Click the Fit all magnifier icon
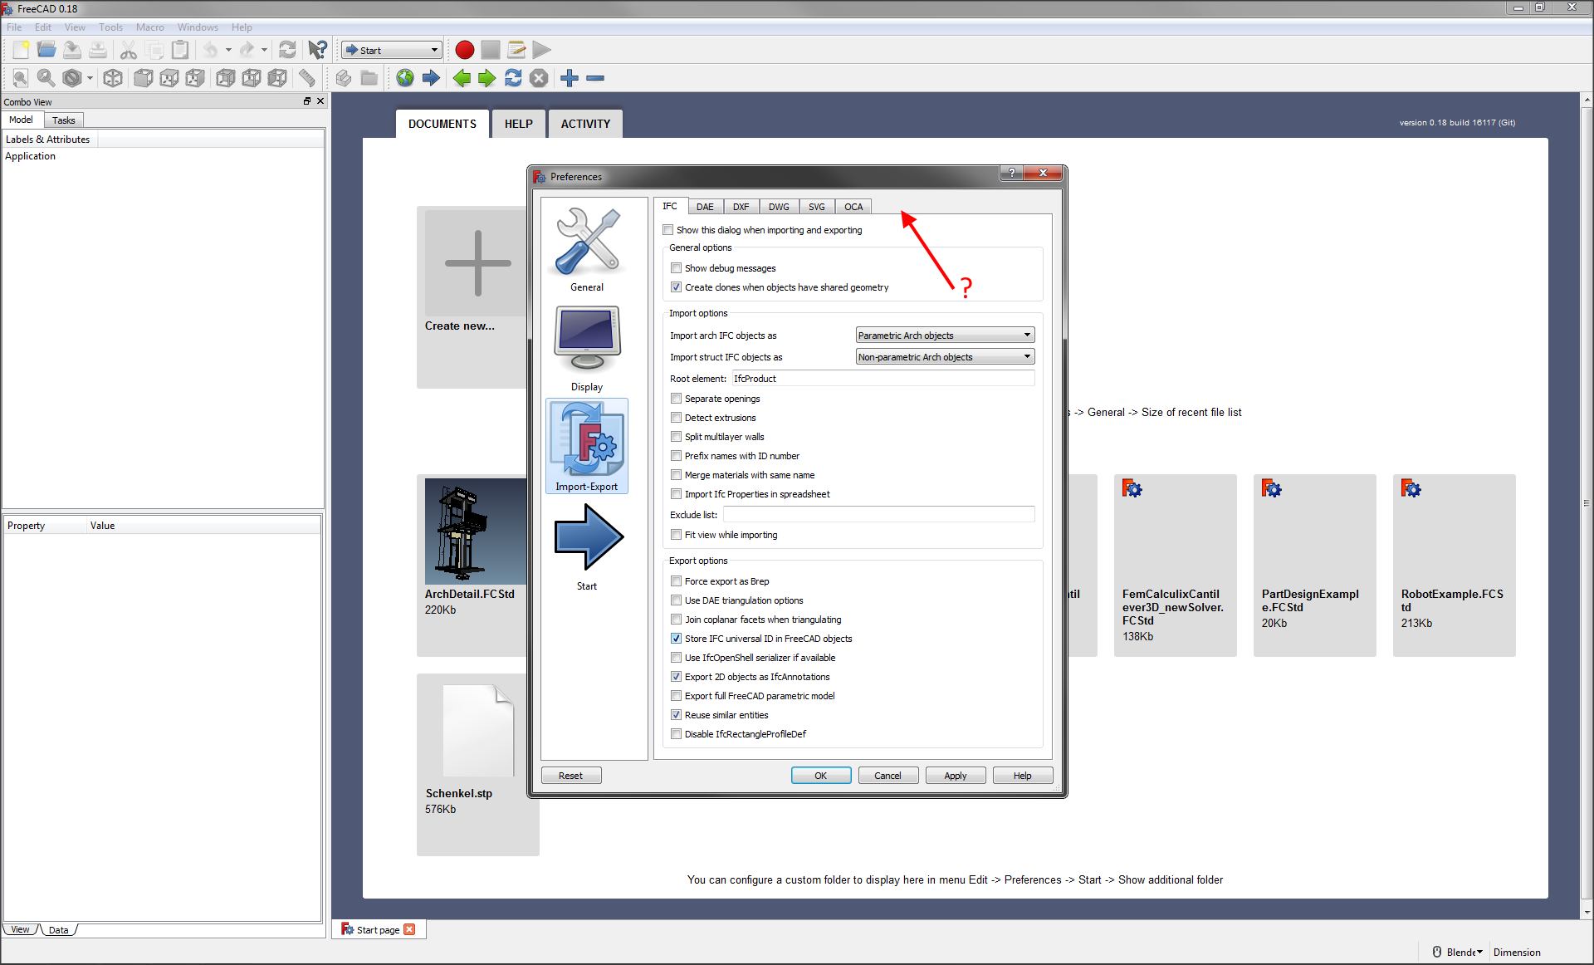The height and width of the screenshot is (965, 1594). coord(21,78)
